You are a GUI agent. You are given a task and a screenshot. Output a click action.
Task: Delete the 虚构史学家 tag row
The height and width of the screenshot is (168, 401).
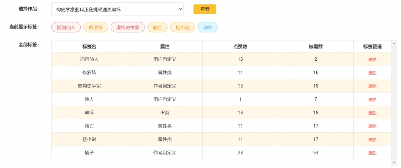pos(372,86)
